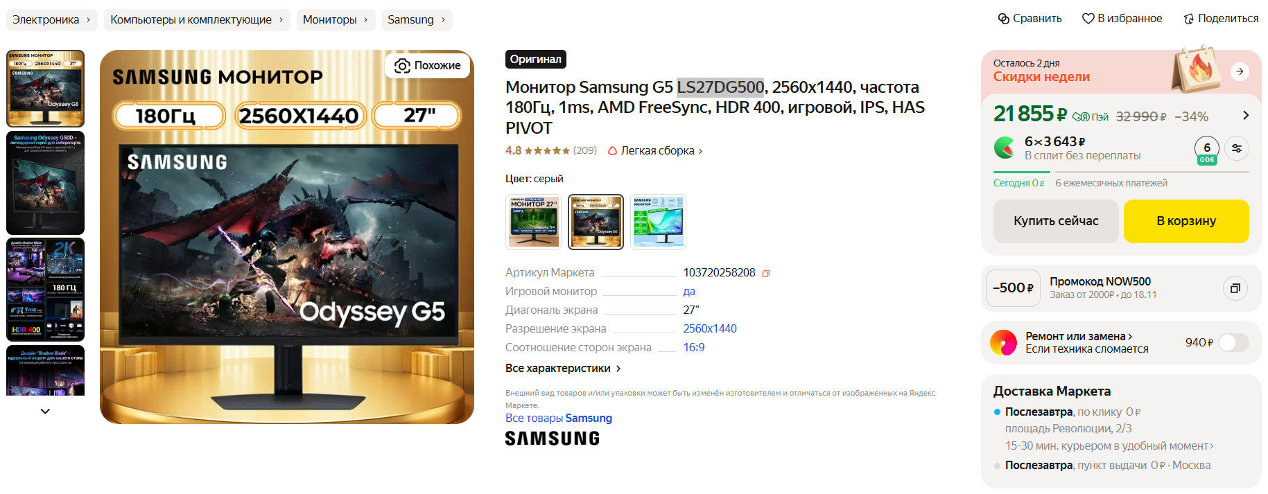Show more thumbnails with down chevron
1268x494 pixels.
tap(45, 411)
